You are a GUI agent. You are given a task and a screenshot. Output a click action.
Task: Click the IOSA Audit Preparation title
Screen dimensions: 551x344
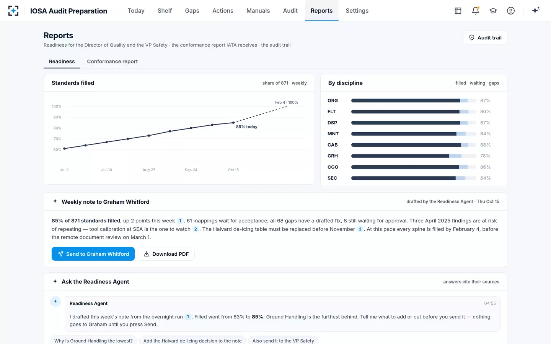[69, 11]
